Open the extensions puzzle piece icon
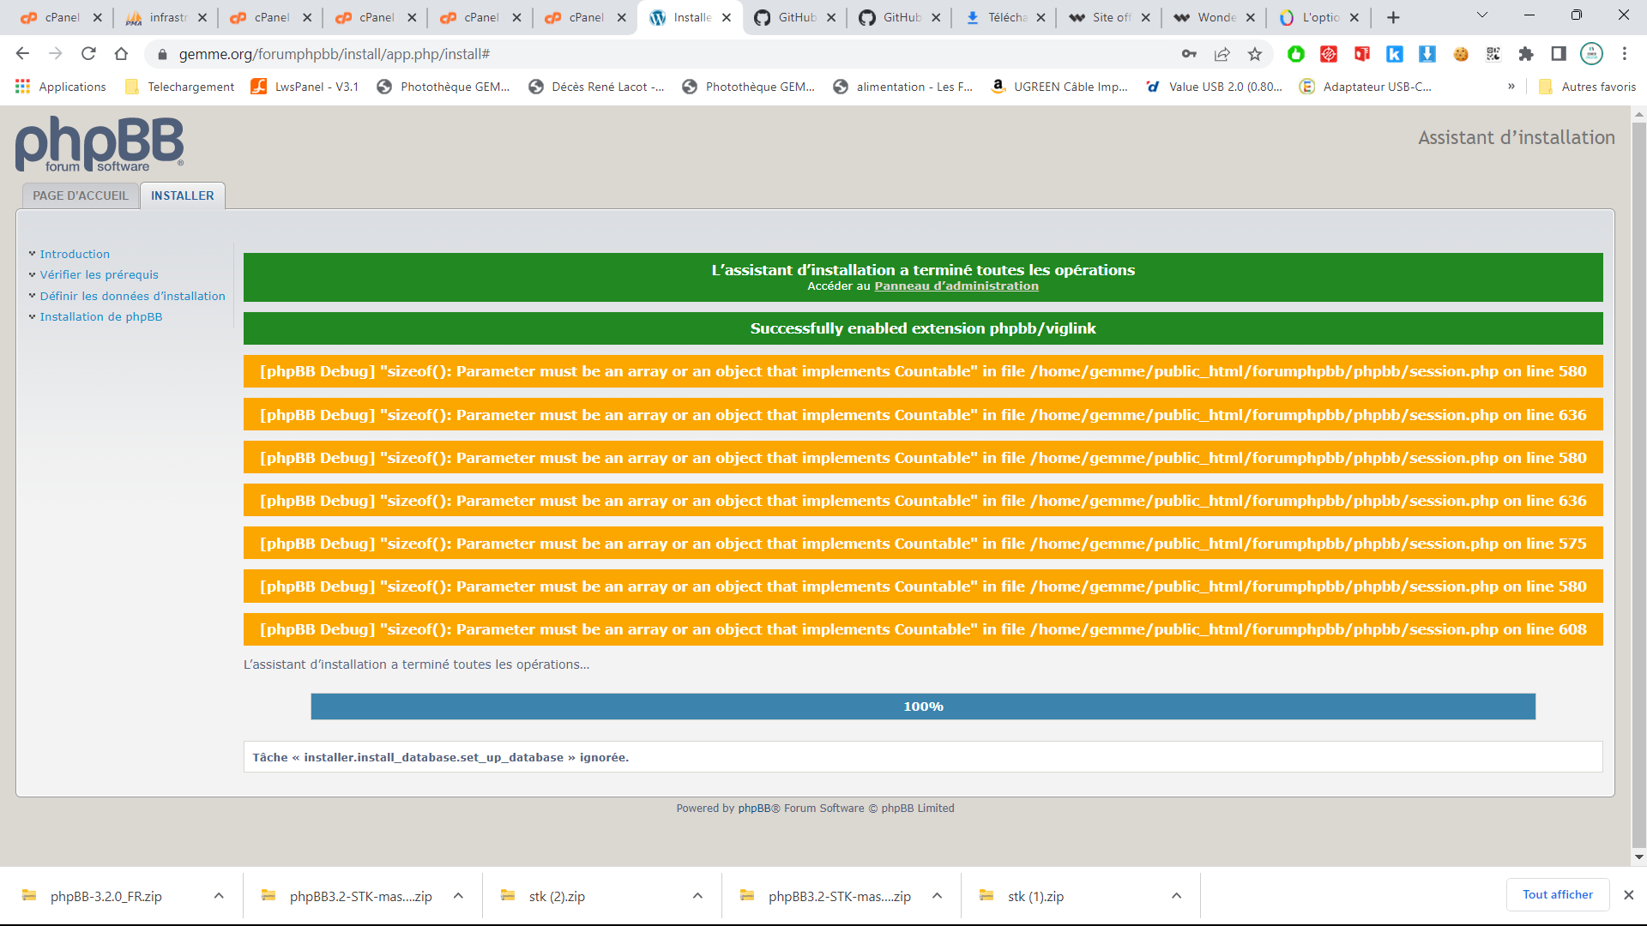This screenshot has width=1647, height=926. 1526,54
